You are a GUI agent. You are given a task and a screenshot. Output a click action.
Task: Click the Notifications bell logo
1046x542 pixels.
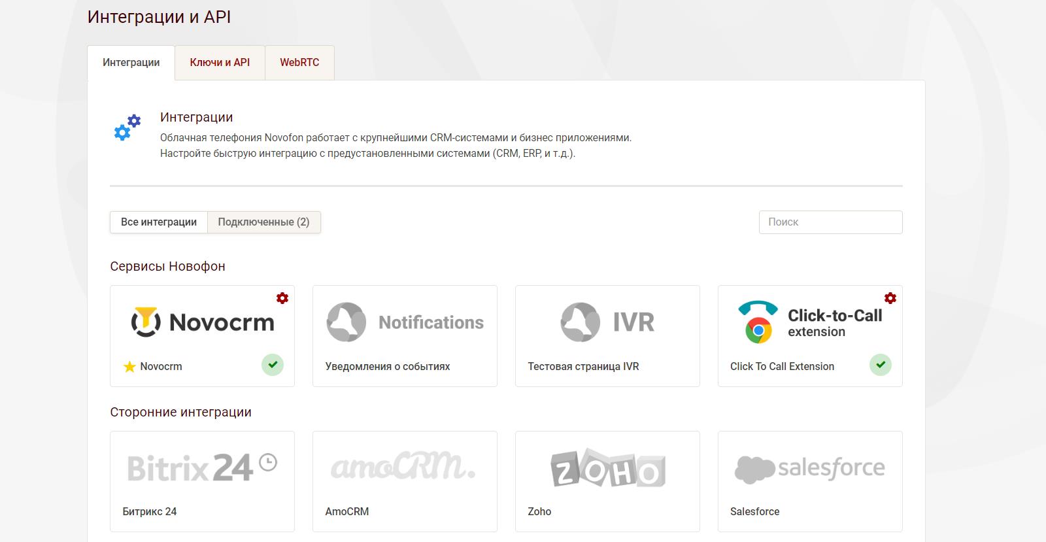pos(346,322)
